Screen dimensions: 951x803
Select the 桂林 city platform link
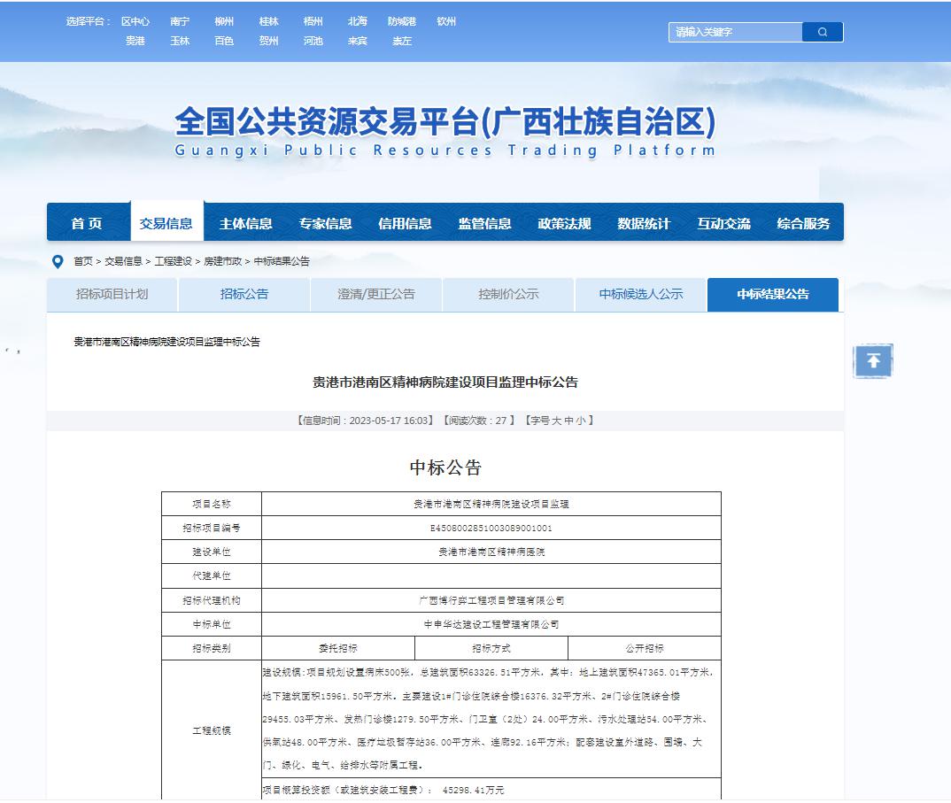[269, 21]
